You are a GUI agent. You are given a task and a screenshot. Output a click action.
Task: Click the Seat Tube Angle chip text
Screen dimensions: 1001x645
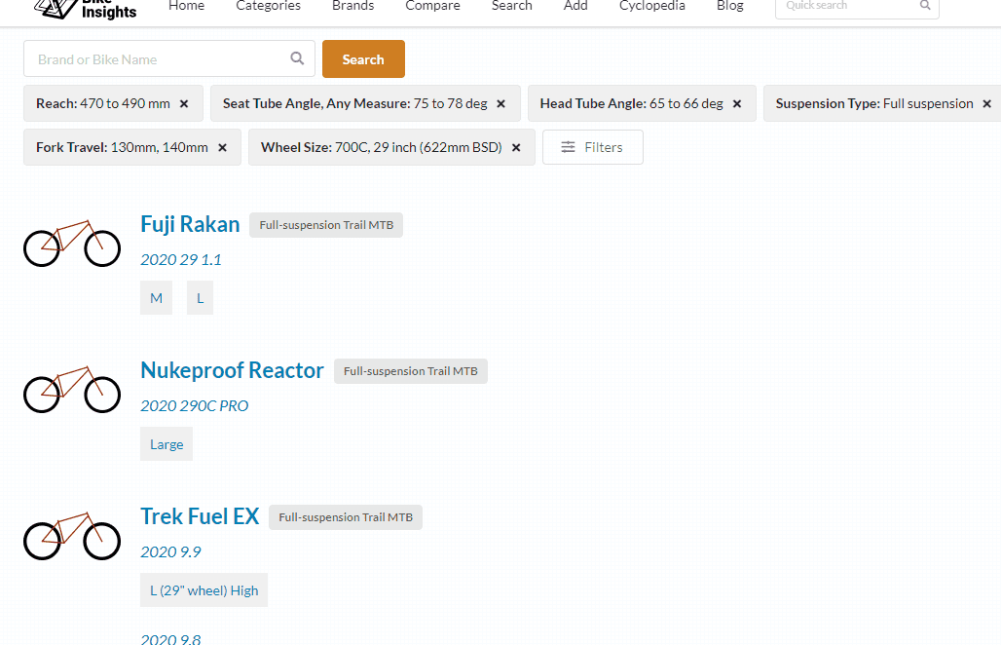[x=355, y=103]
